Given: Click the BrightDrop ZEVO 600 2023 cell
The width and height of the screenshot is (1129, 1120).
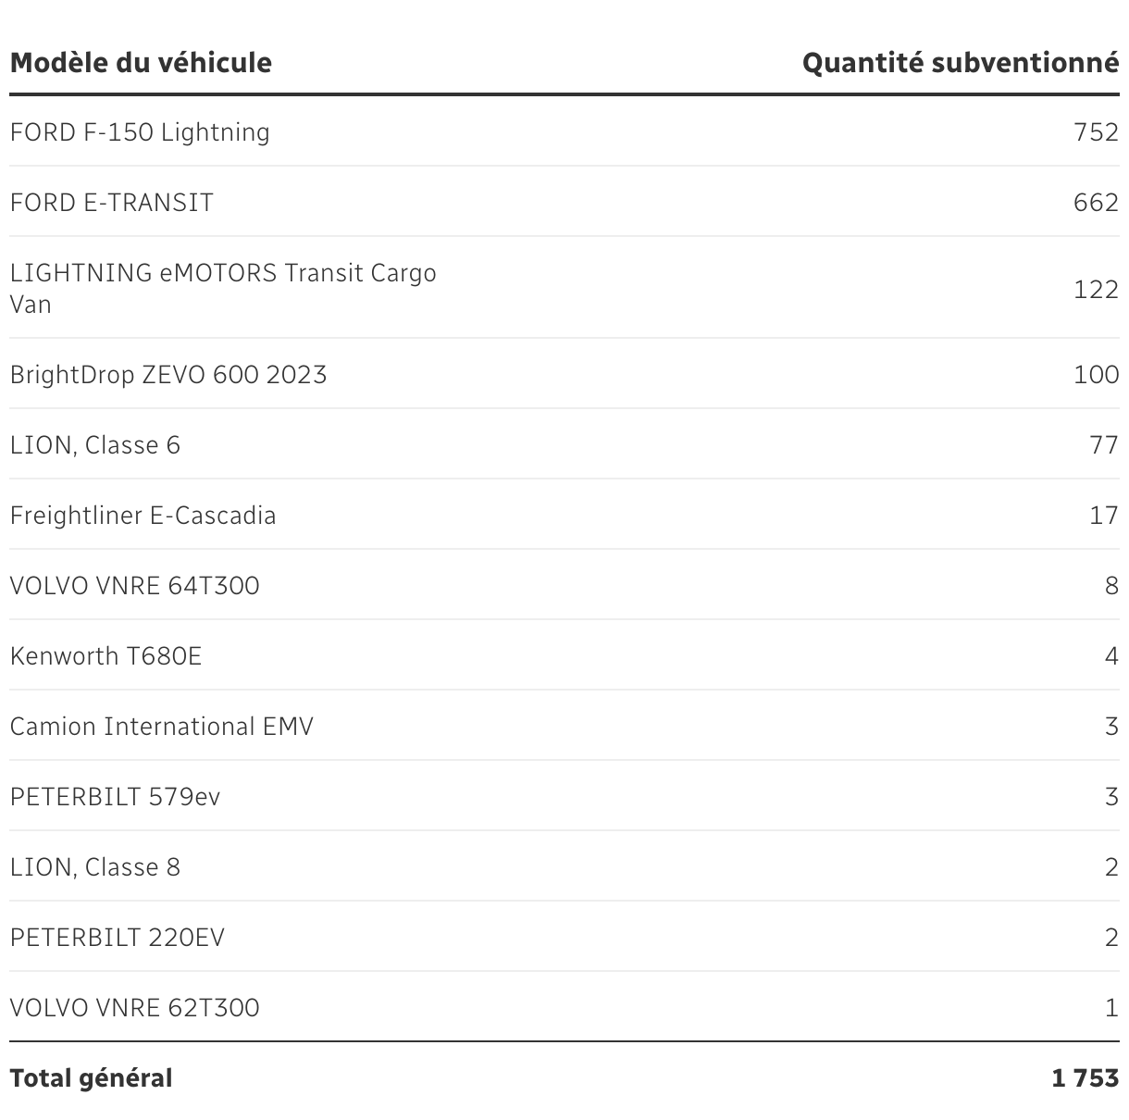Looking at the screenshot, I should [x=168, y=375].
